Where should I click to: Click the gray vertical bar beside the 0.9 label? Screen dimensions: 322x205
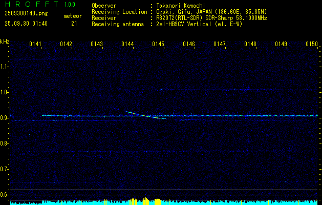10,118
